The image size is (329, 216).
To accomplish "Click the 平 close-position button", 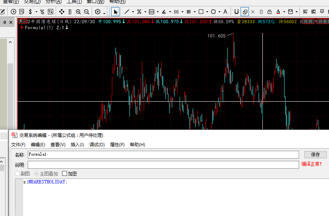I will [322, 12].
